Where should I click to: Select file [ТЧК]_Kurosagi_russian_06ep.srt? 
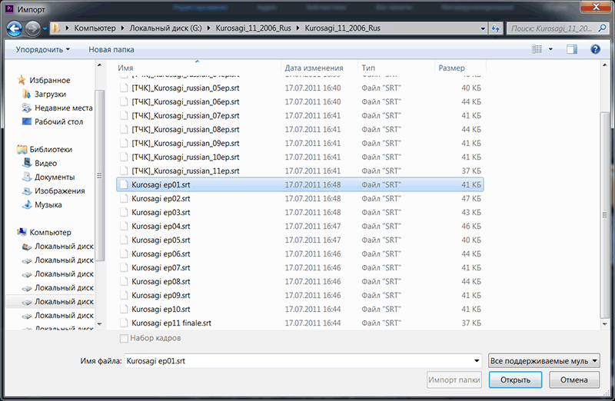pyautogui.click(x=300, y=101)
